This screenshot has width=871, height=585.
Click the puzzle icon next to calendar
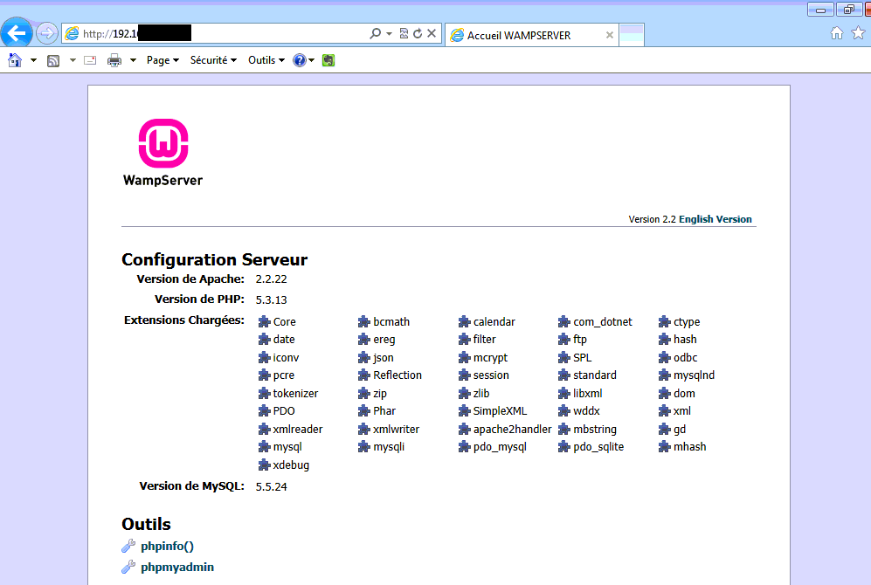[x=465, y=321]
